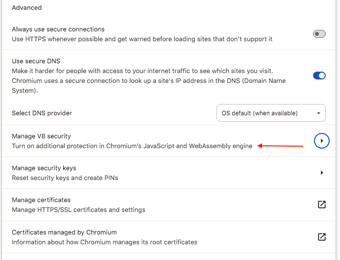Expand Manage security keys using its arrow
Image resolution: width=340 pixels, height=260 pixels.
pyautogui.click(x=322, y=173)
